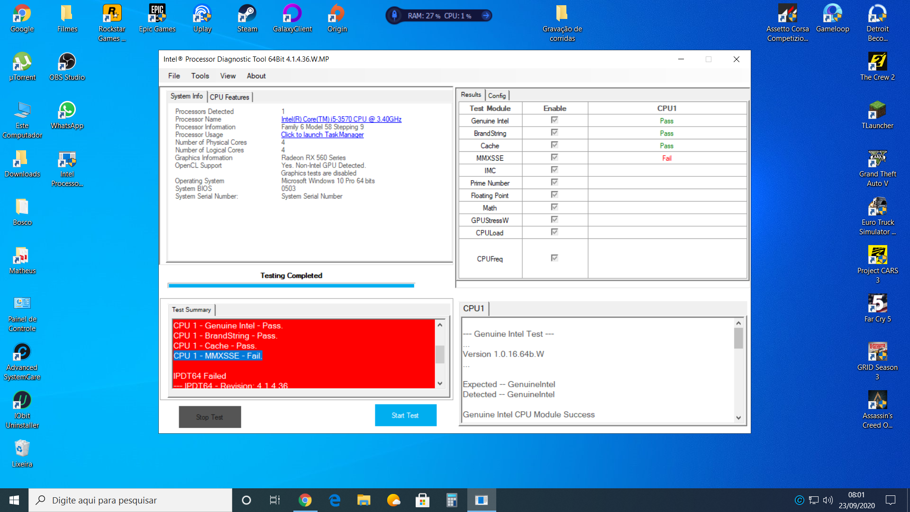Switch to the Config tab
Viewport: 910px width, 512px height.
point(497,96)
